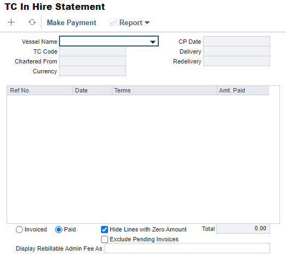Click the TC Code field
Viewport: 286px width, 255px height.
coord(92,51)
